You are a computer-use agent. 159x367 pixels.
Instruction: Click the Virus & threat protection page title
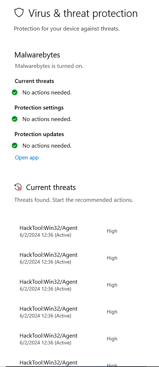tap(83, 13)
